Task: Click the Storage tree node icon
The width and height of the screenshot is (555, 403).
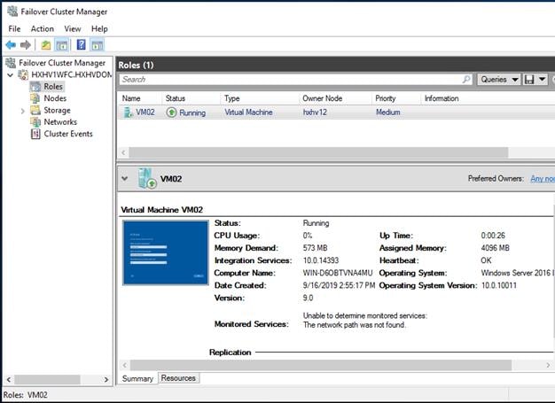Action: (x=35, y=111)
